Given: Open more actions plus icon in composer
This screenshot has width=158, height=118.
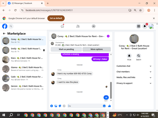Looking at the screenshot, I should tap(52, 106).
